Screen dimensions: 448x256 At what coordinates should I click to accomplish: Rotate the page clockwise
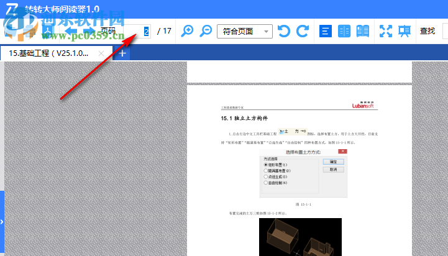[x=303, y=31]
